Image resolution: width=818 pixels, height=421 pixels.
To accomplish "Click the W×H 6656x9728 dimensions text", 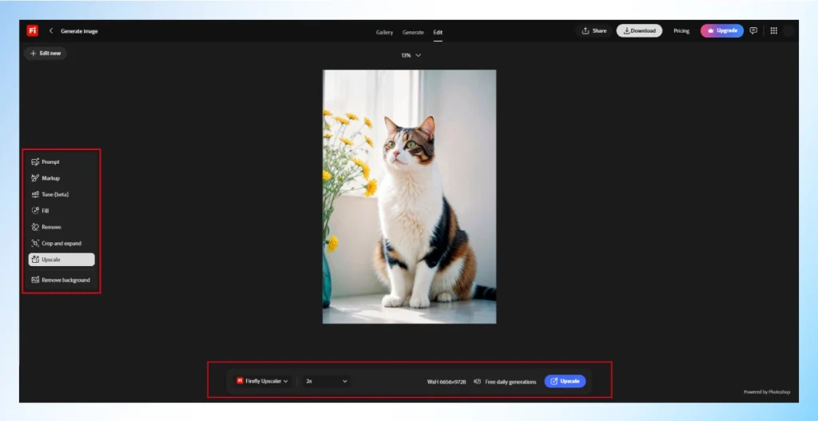I will coord(446,382).
